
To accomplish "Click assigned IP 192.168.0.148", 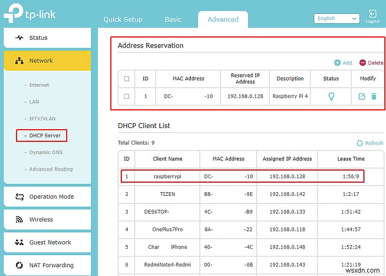I will tap(287, 247).
